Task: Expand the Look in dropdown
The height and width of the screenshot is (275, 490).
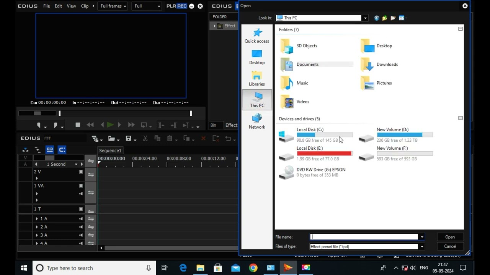Action: pyautogui.click(x=365, y=18)
